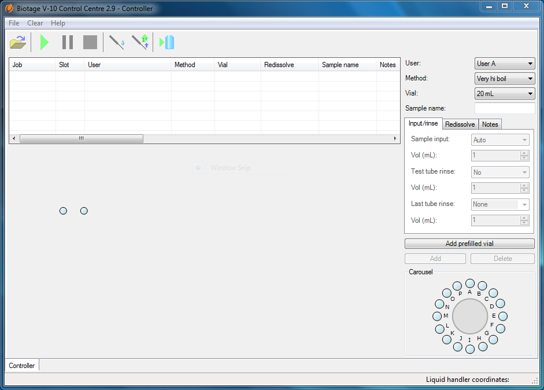This screenshot has width=544, height=390.
Task: Select carousel position H
Action: click(x=483, y=346)
